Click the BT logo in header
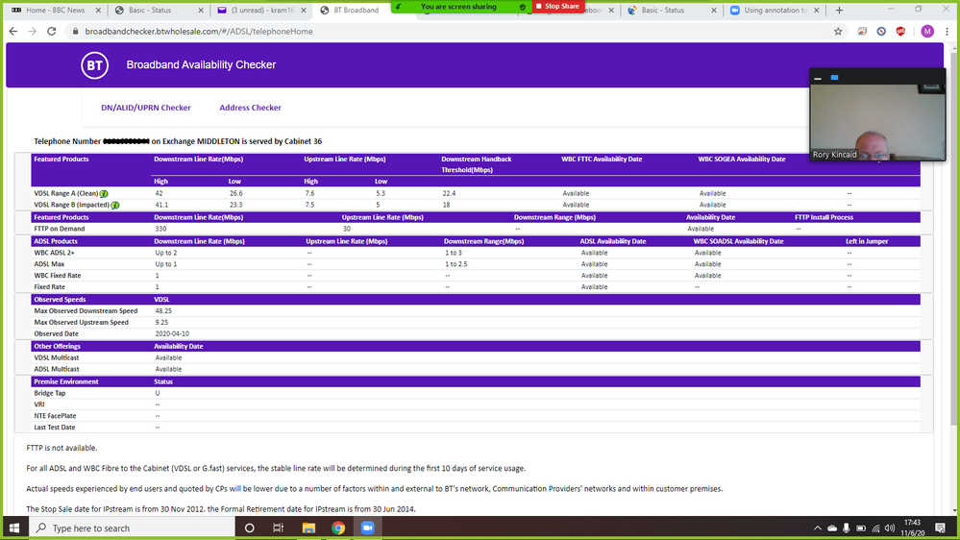960x540 pixels. click(x=95, y=65)
